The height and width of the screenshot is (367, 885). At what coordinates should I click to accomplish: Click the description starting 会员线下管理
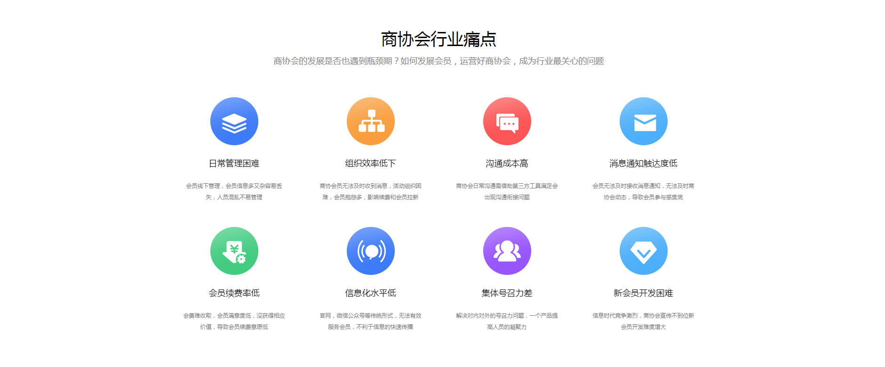[234, 192]
